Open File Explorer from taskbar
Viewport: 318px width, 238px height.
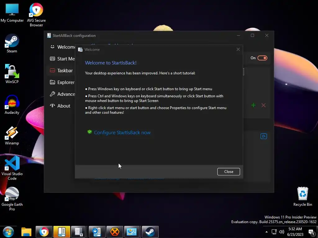coord(26,232)
